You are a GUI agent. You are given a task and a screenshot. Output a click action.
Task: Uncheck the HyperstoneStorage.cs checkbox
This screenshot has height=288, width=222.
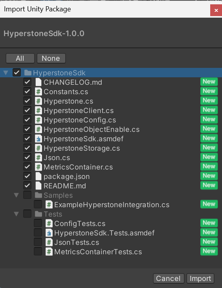27,148
